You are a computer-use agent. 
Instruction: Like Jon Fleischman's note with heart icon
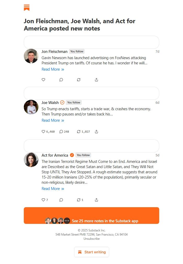tap(43, 80)
